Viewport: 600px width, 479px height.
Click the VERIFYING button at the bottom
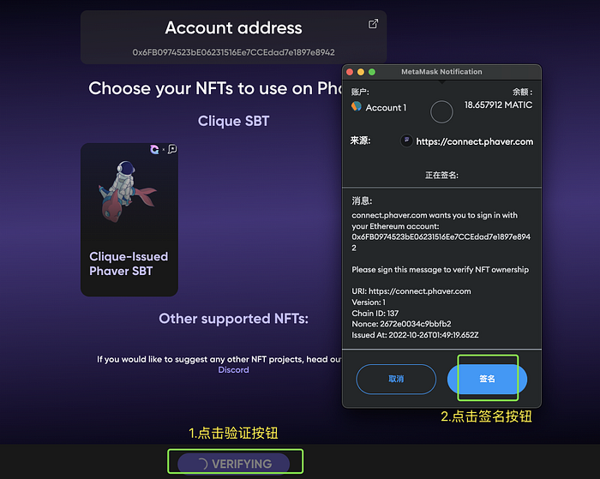point(234,464)
